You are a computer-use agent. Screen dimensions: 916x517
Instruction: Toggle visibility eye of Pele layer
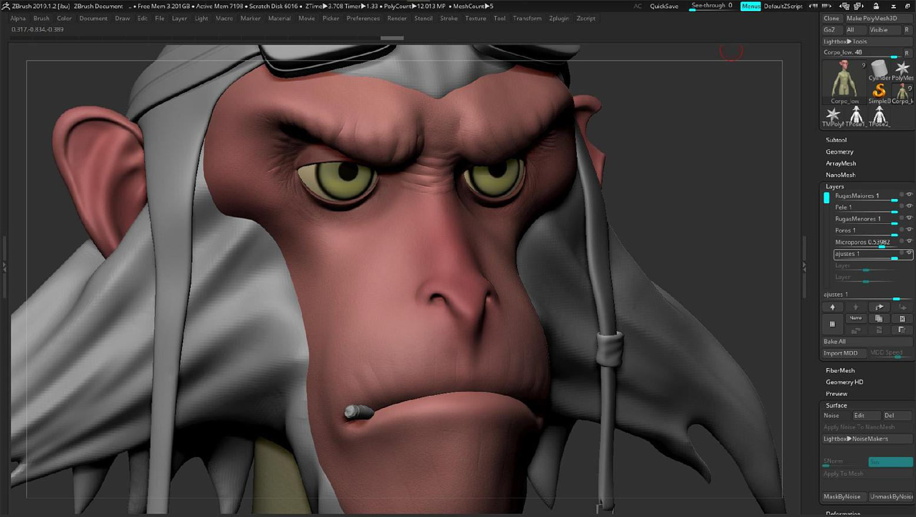click(909, 206)
